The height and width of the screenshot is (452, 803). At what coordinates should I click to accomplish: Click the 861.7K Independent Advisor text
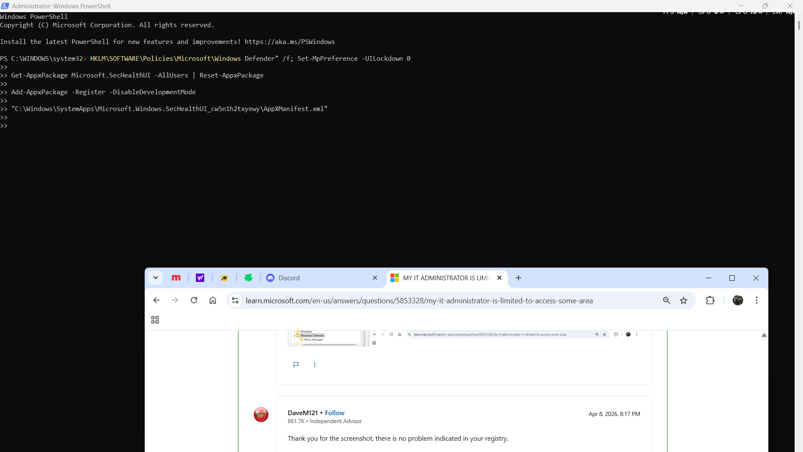coord(325,421)
